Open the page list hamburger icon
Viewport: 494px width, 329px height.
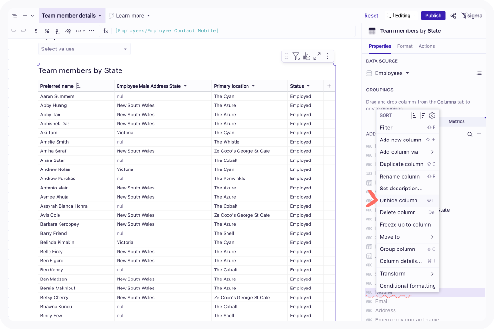[x=14, y=15]
